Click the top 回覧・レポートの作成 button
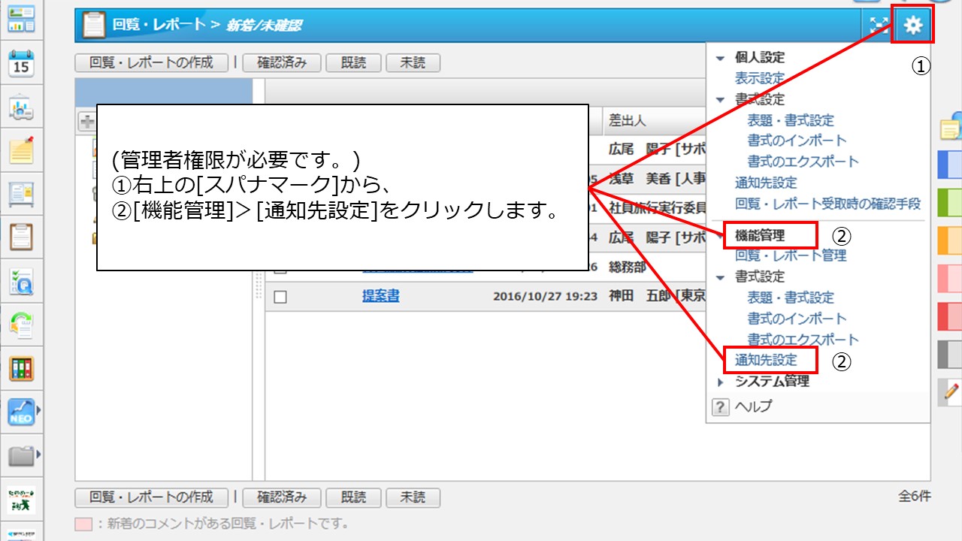This screenshot has height=541, width=962. pos(151,63)
